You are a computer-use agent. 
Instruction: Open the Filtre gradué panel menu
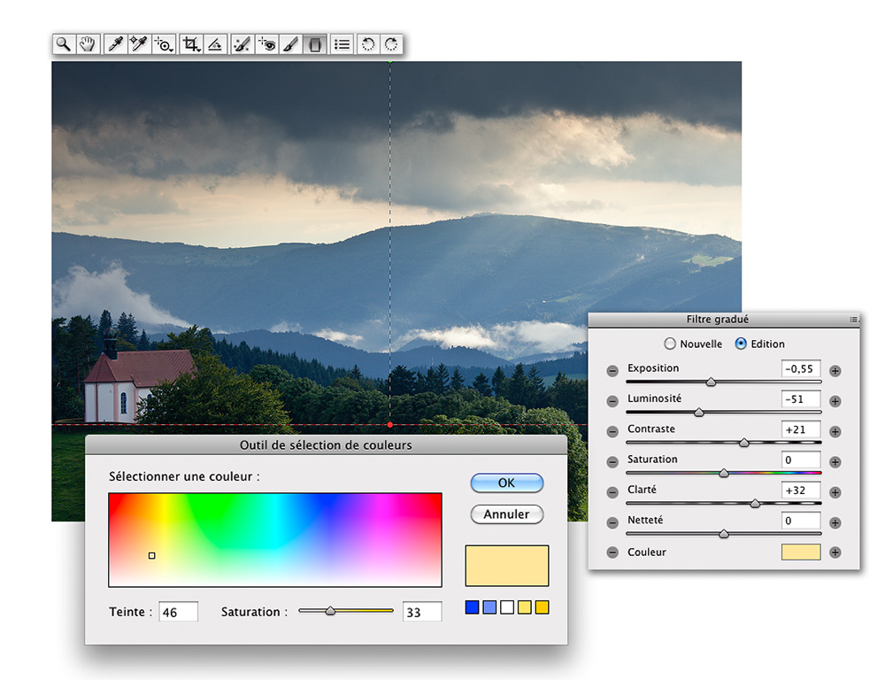click(x=855, y=320)
